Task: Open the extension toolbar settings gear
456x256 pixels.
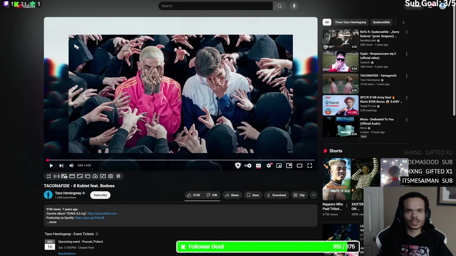Action: 118,176
